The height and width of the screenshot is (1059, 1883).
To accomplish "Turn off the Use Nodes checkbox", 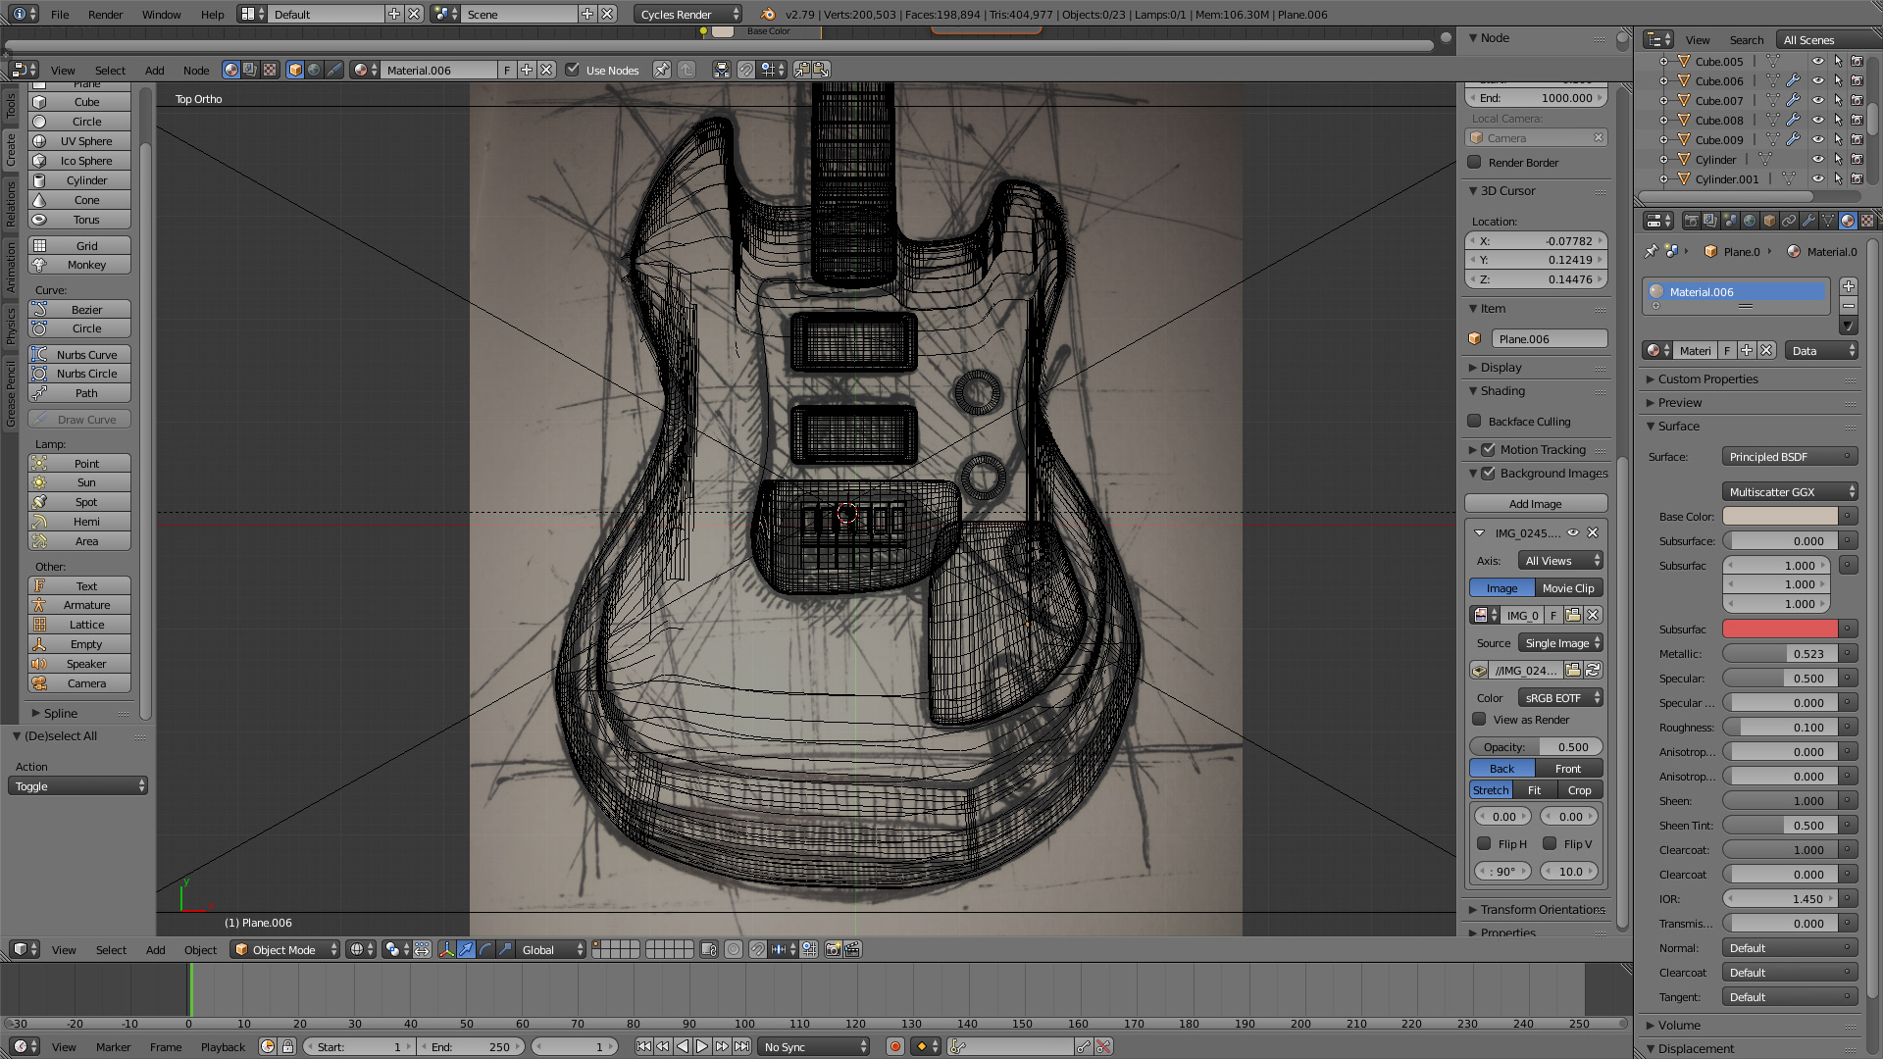I will point(573,70).
